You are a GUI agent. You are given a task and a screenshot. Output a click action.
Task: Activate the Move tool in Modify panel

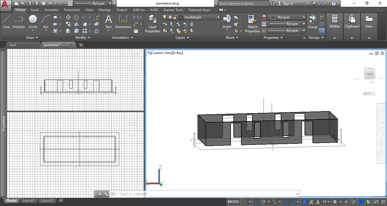68,17
